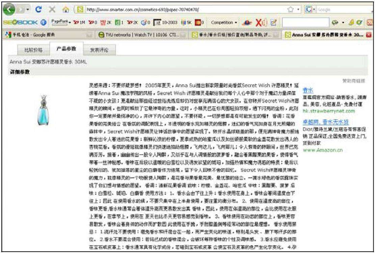This screenshot has height=253, width=375.
Task: Bookmark this page with the star icon
Action: 290,9
